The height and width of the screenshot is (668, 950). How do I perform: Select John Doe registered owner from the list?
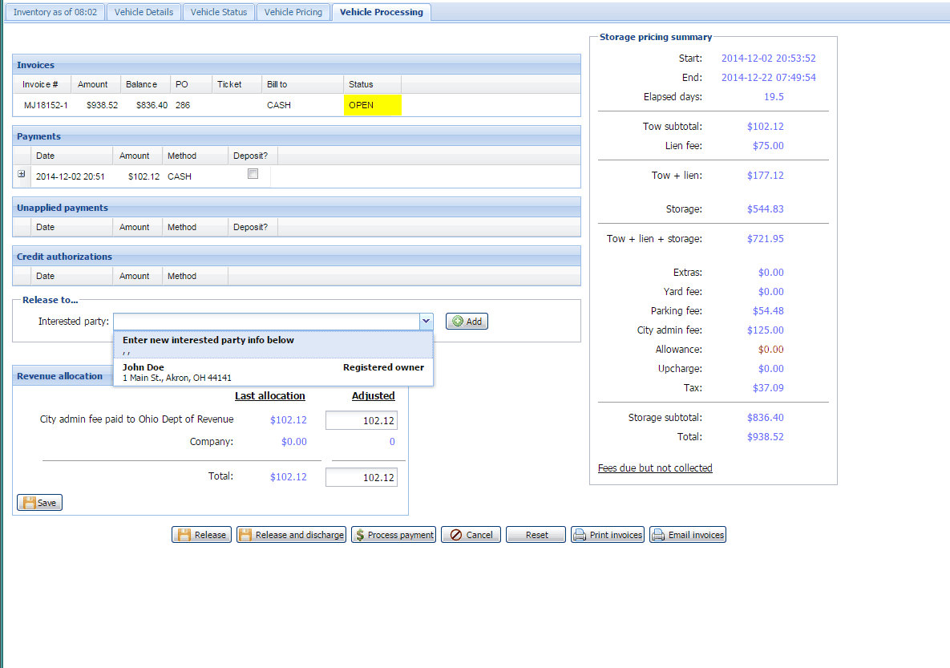[x=273, y=372]
